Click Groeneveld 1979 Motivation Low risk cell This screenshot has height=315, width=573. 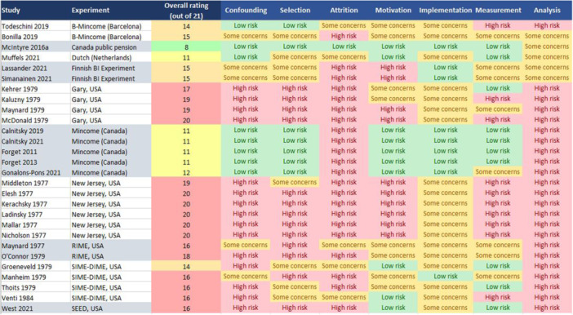click(393, 266)
